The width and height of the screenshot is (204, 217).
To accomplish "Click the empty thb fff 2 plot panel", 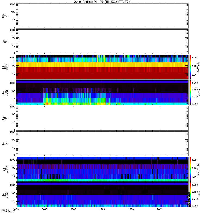I will pos(102,42).
